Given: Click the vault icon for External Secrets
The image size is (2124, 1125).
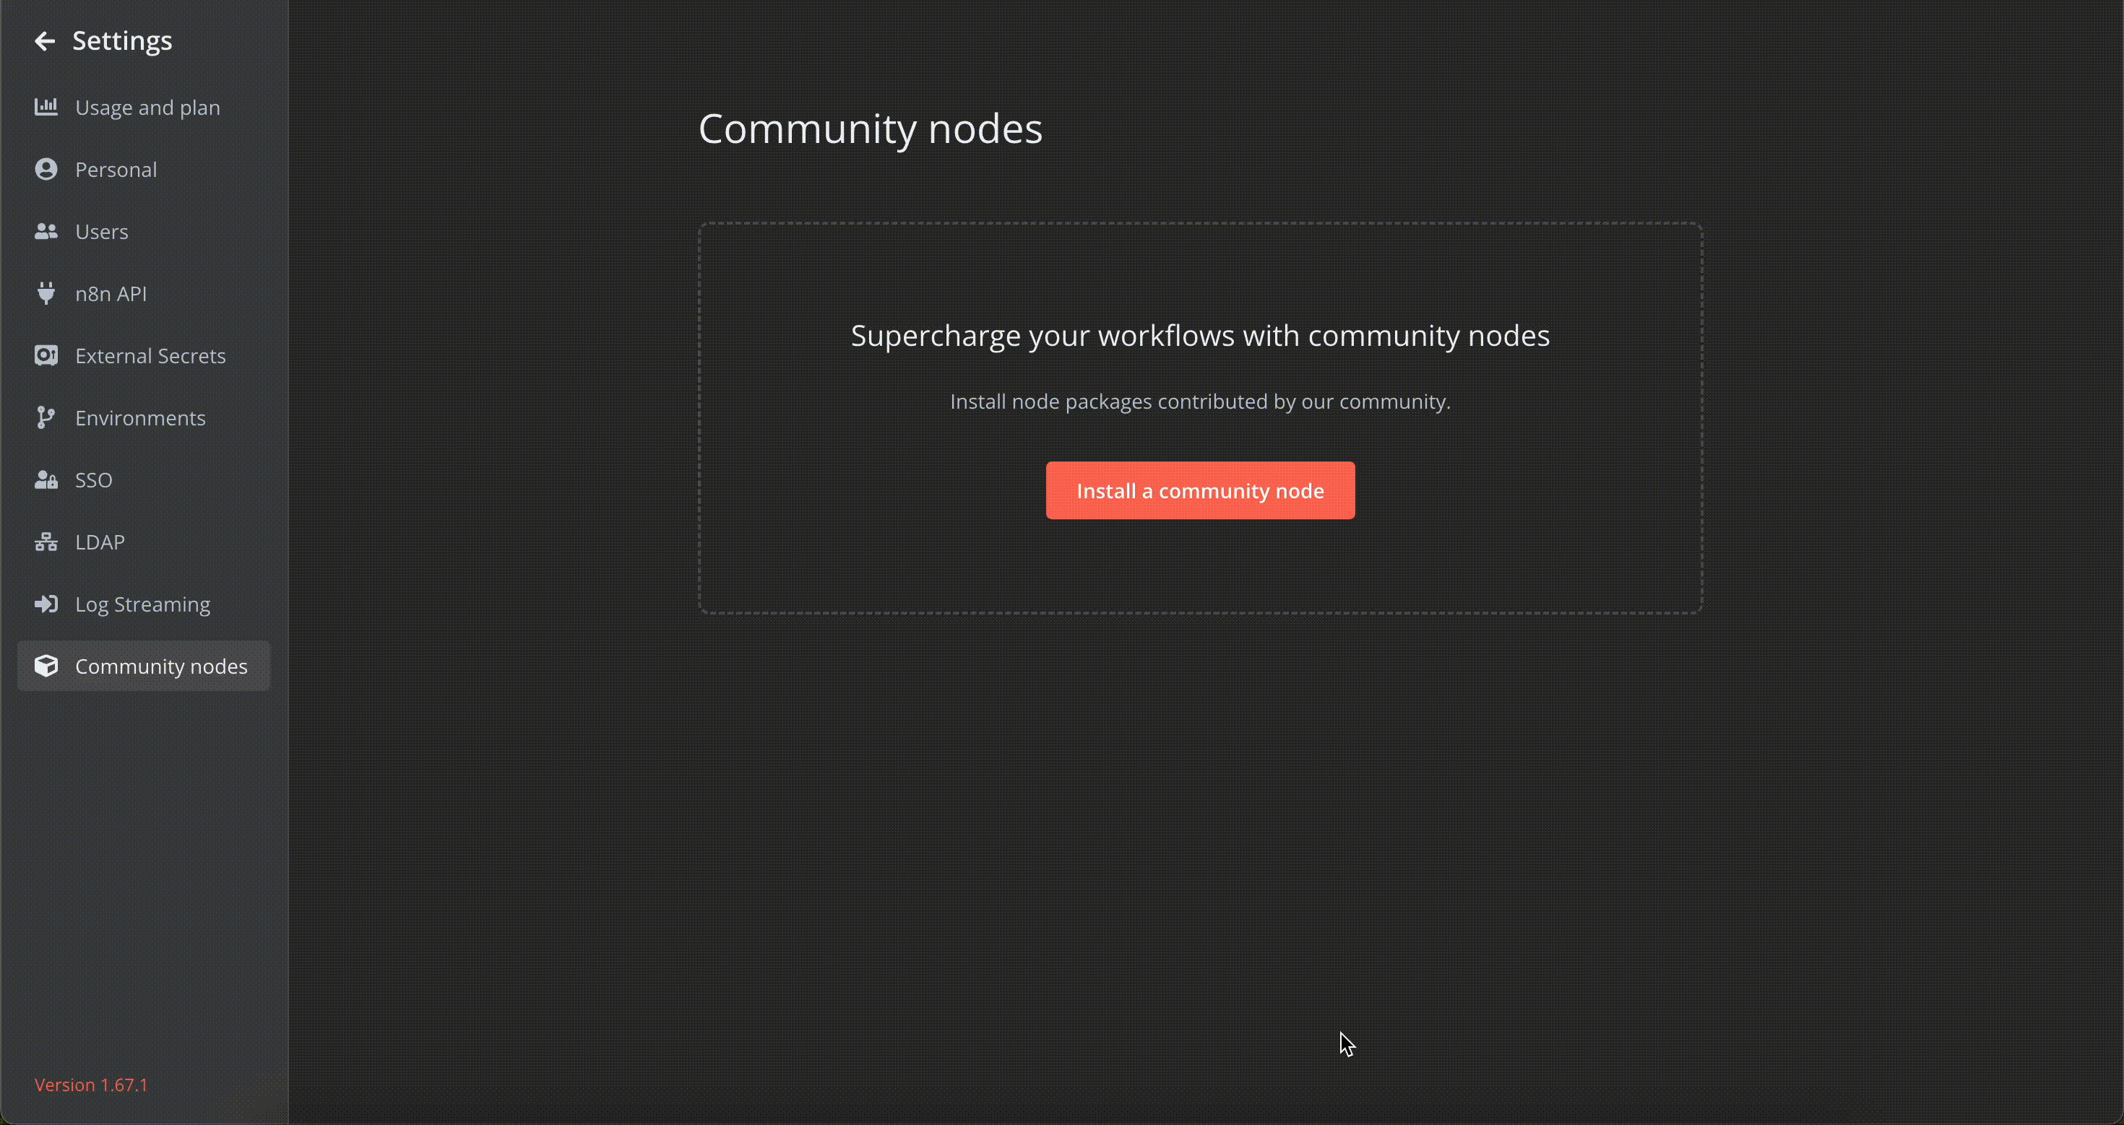Looking at the screenshot, I should point(46,355).
